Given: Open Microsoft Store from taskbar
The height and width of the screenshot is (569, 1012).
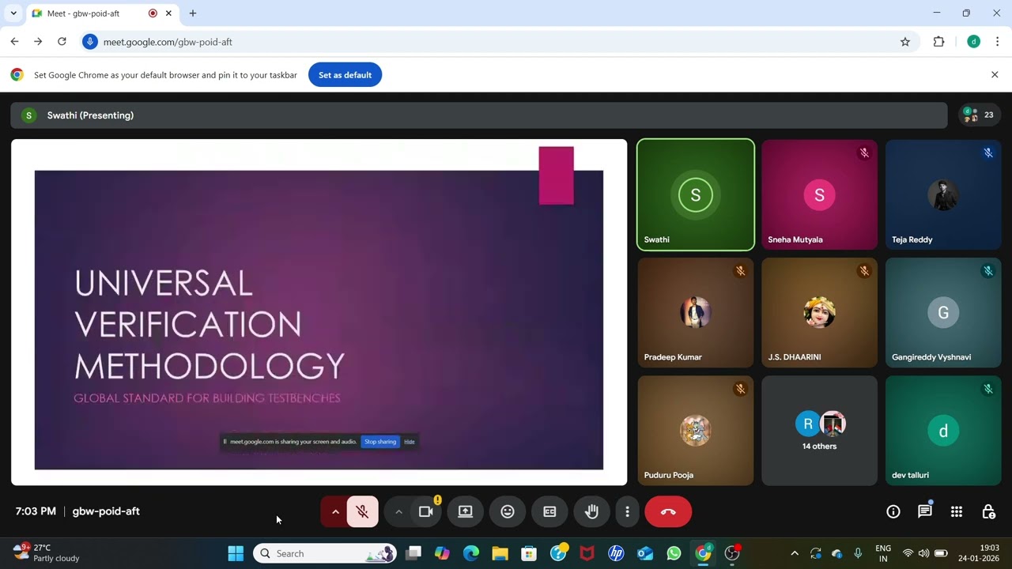Looking at the screenshot, I should tap(529, 553).
